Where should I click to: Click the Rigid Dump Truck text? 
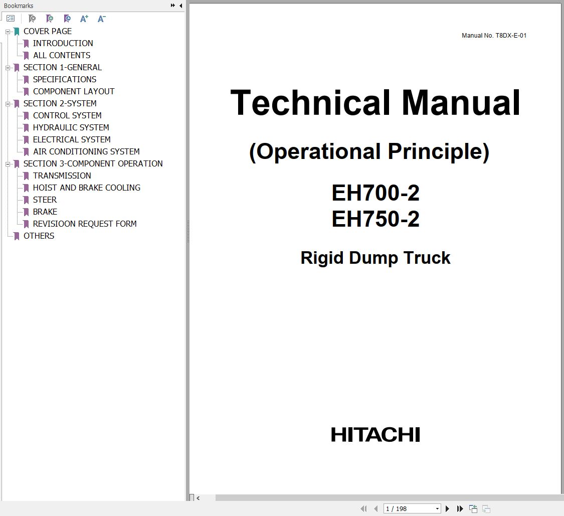click(x=375, y=258)
